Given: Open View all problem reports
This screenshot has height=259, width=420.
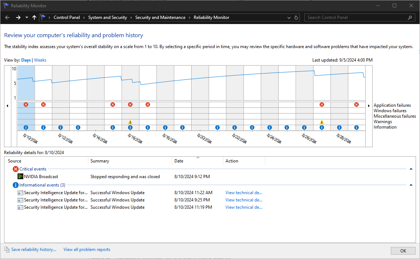Looking at the screenshot, I should coord(86,249).
